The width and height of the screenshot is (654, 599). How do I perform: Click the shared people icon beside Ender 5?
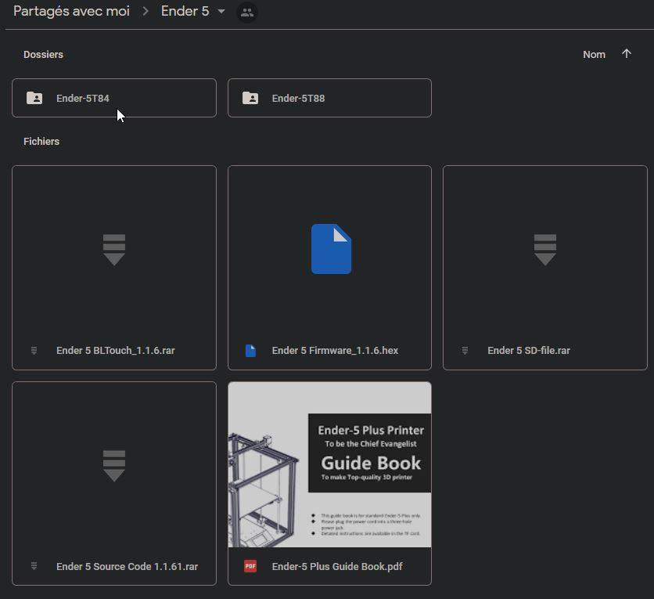(x=247, y=13)
